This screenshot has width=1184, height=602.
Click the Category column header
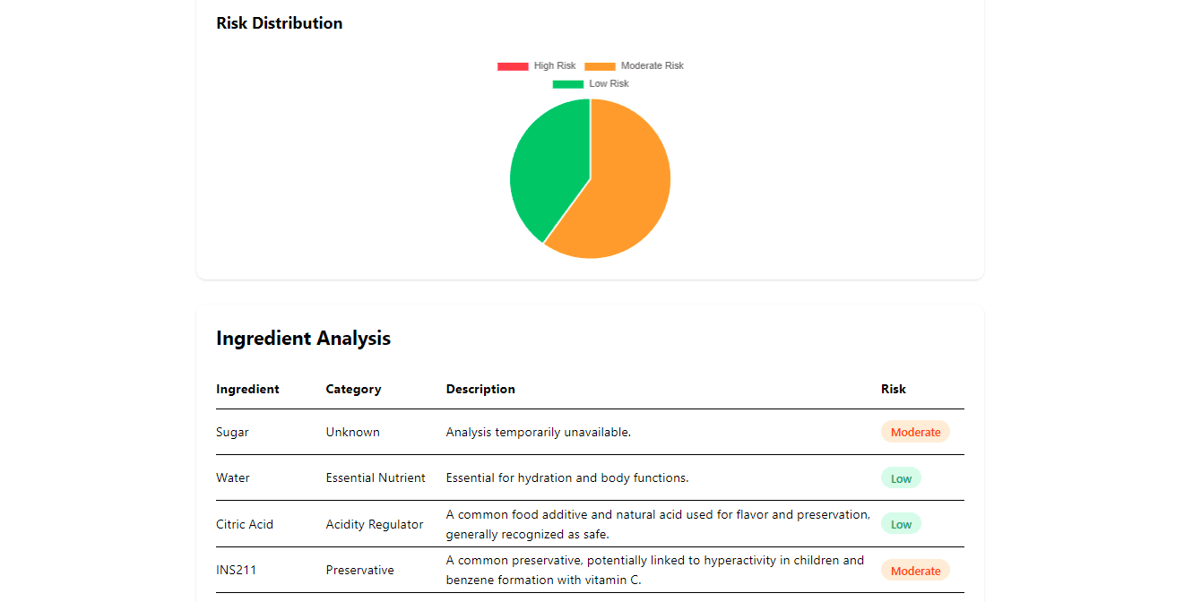353,389
